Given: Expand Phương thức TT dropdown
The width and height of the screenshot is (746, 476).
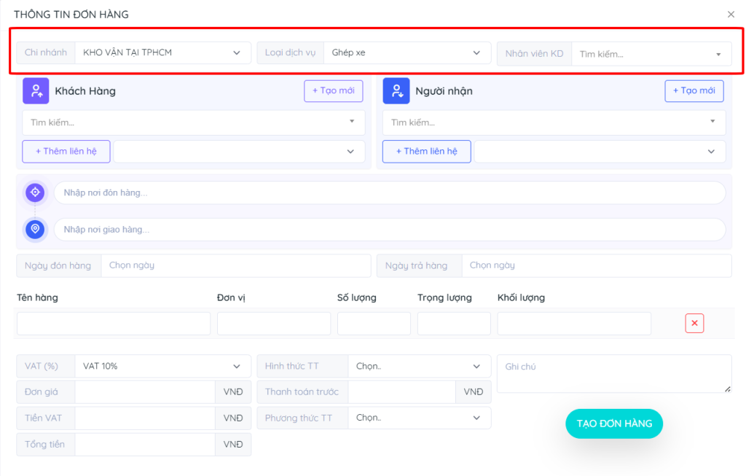Looking at the screenshot, I should pyautogui.click(x=418, y=418).
